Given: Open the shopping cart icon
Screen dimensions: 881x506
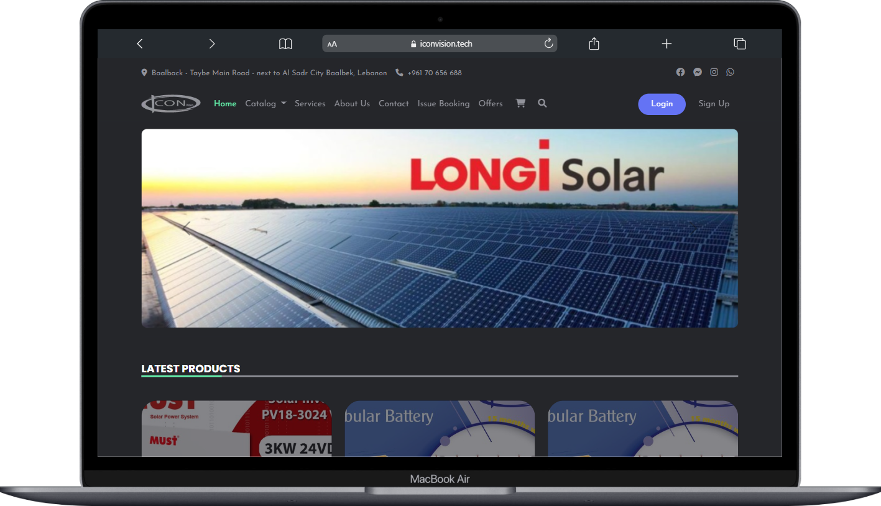Looking at the screenshot, I should pyautogui.click(x=520, y=103).
